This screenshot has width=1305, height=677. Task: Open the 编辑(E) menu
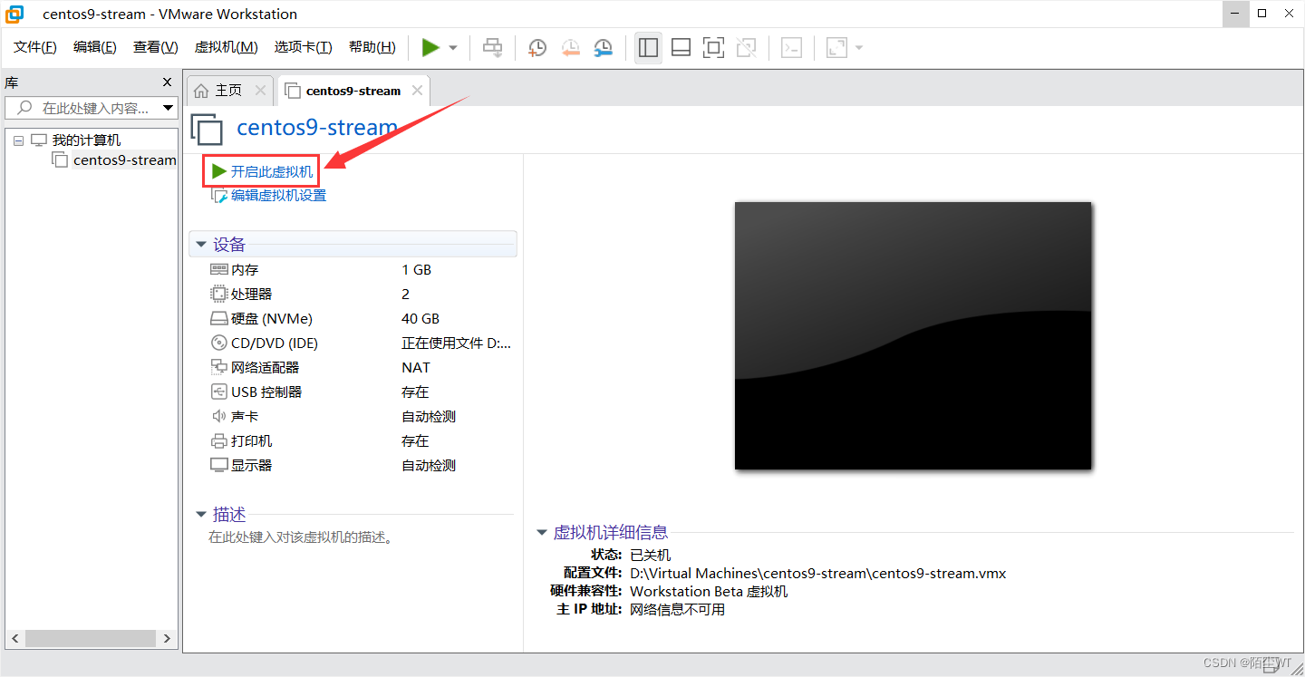[95, 47]
